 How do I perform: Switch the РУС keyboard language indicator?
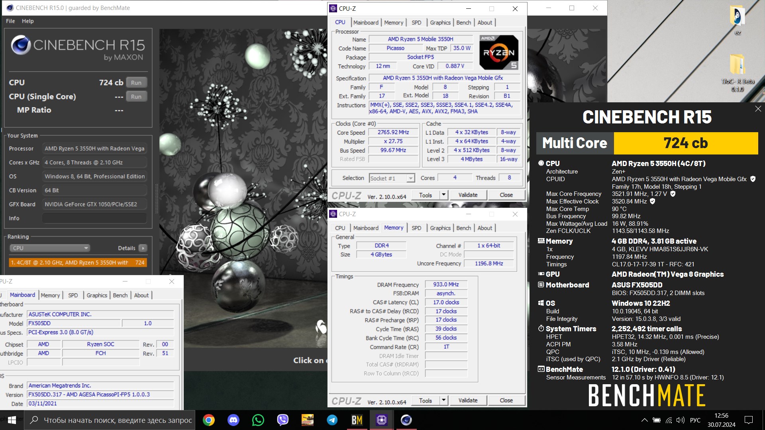click(695, 420)
